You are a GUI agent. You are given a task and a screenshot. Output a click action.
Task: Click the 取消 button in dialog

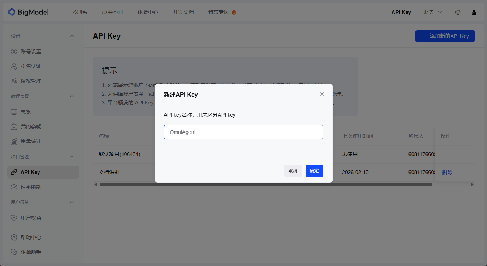tap(293, 171)
